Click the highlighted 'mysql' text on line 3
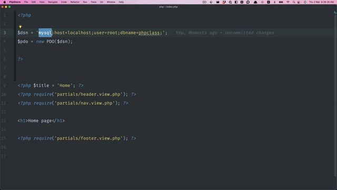The width and height of the screenshot is (337, 190). click(45, 33)
